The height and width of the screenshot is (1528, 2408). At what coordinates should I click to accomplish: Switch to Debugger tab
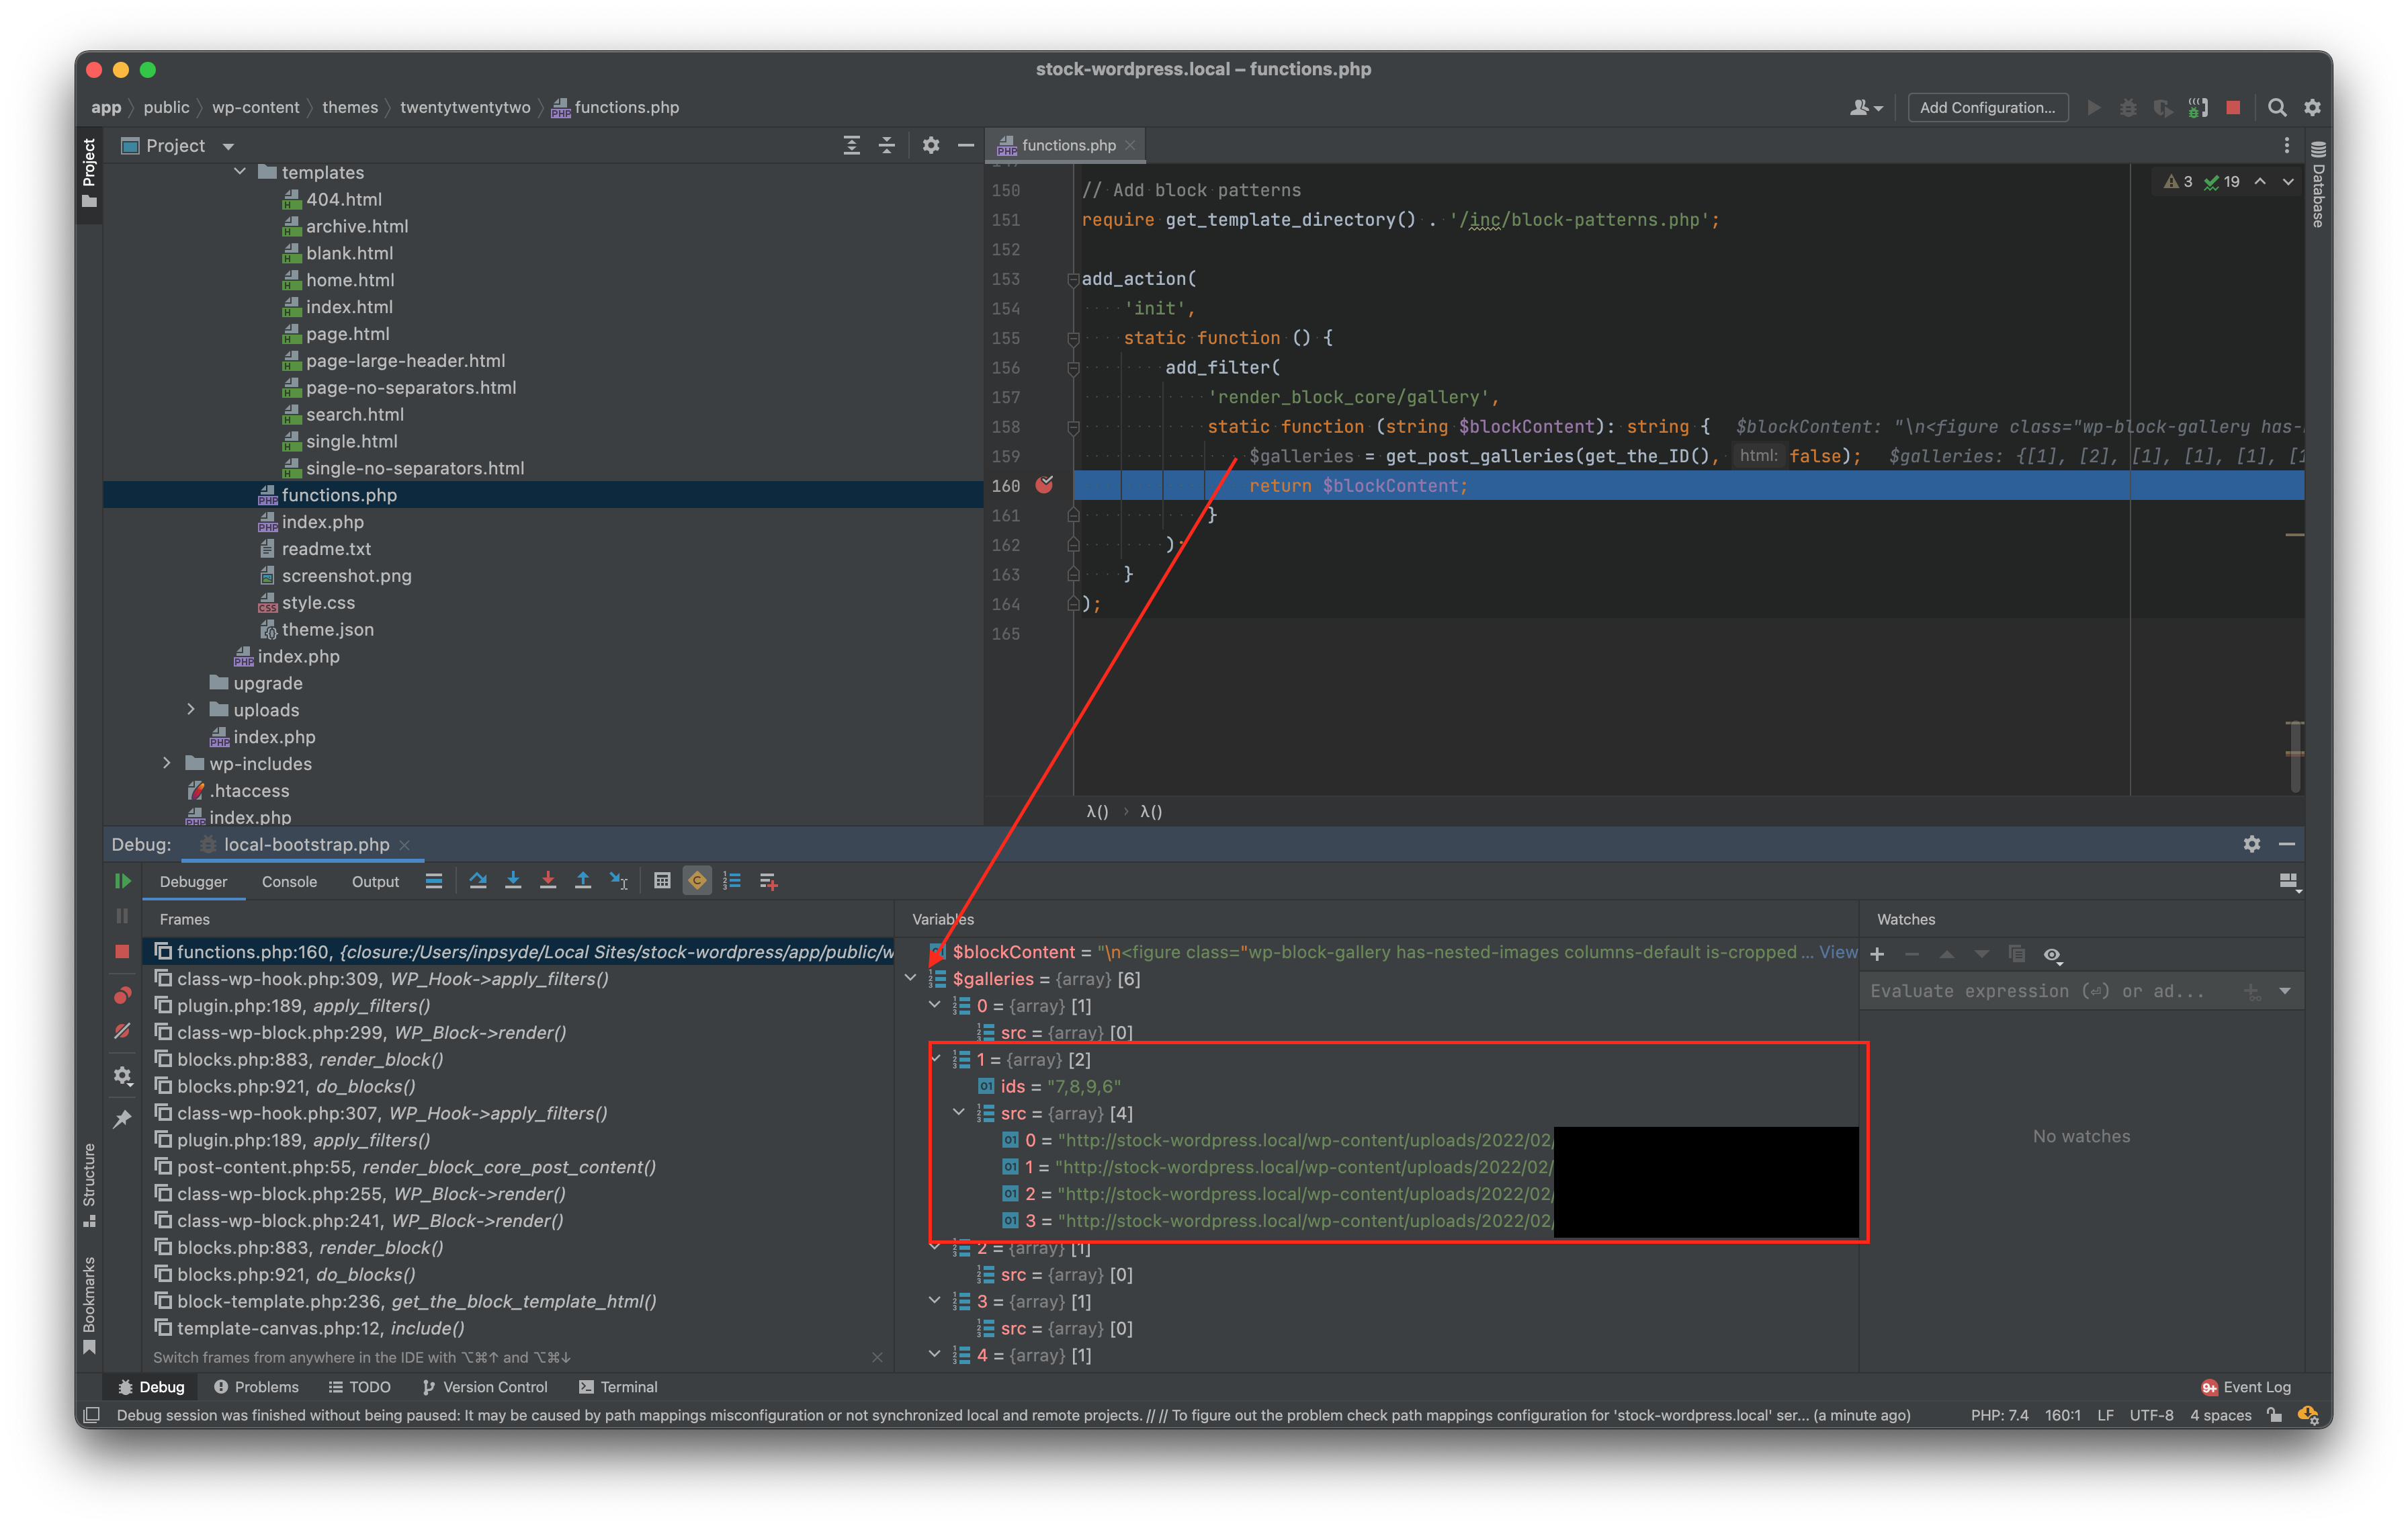(x=193, y=881)
